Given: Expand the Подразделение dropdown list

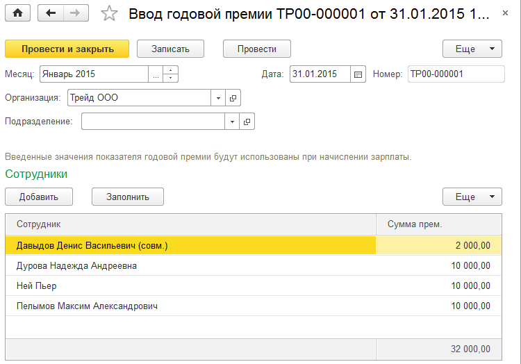Looking at the screenshot, I should click(232, 122).
